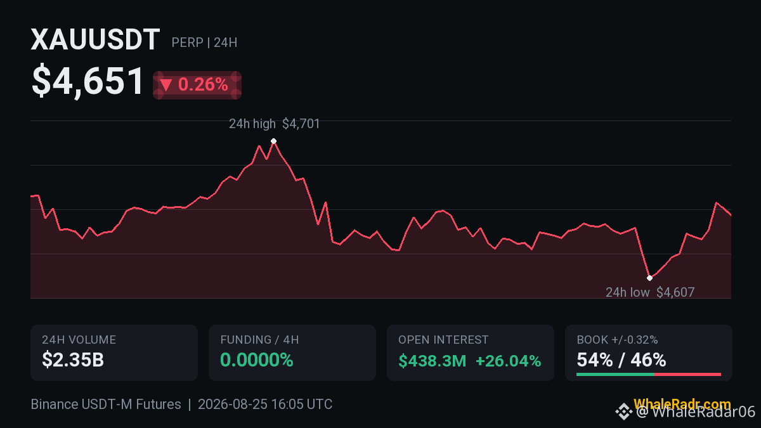Click the red ask portion of book bar
The width and height of the screenshot is (761, 428).
tap(687, 375)
